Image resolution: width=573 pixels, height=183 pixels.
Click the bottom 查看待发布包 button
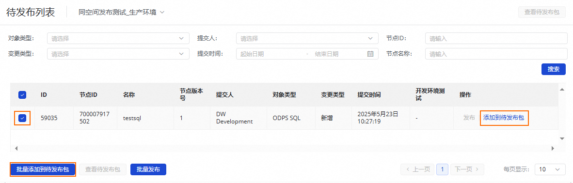click(103, 169)
